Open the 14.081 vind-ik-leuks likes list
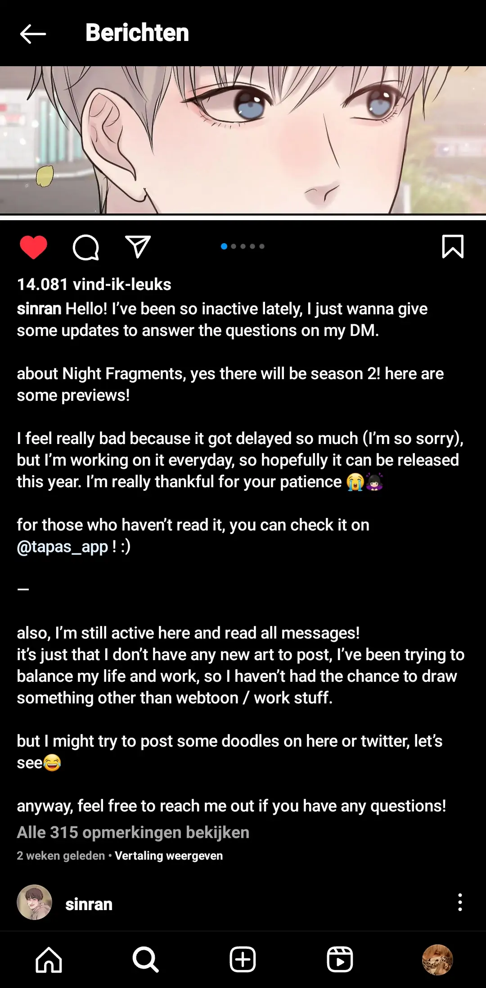 [x=94, y=285]
